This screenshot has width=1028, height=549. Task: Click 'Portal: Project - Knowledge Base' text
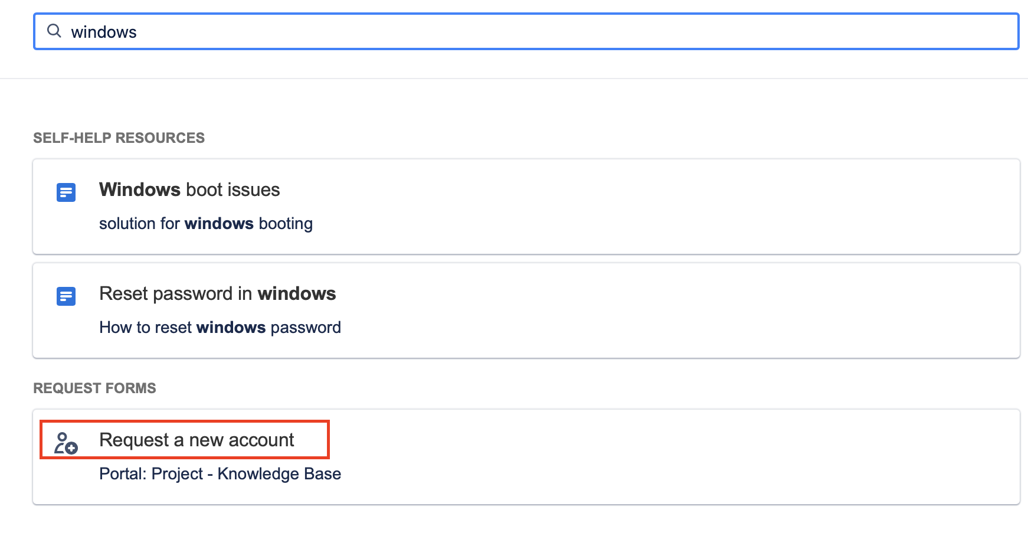click(220, 474)
